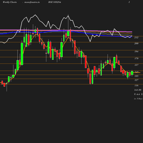
Task: Click the 212 price axis label
Action: point(136,37)
